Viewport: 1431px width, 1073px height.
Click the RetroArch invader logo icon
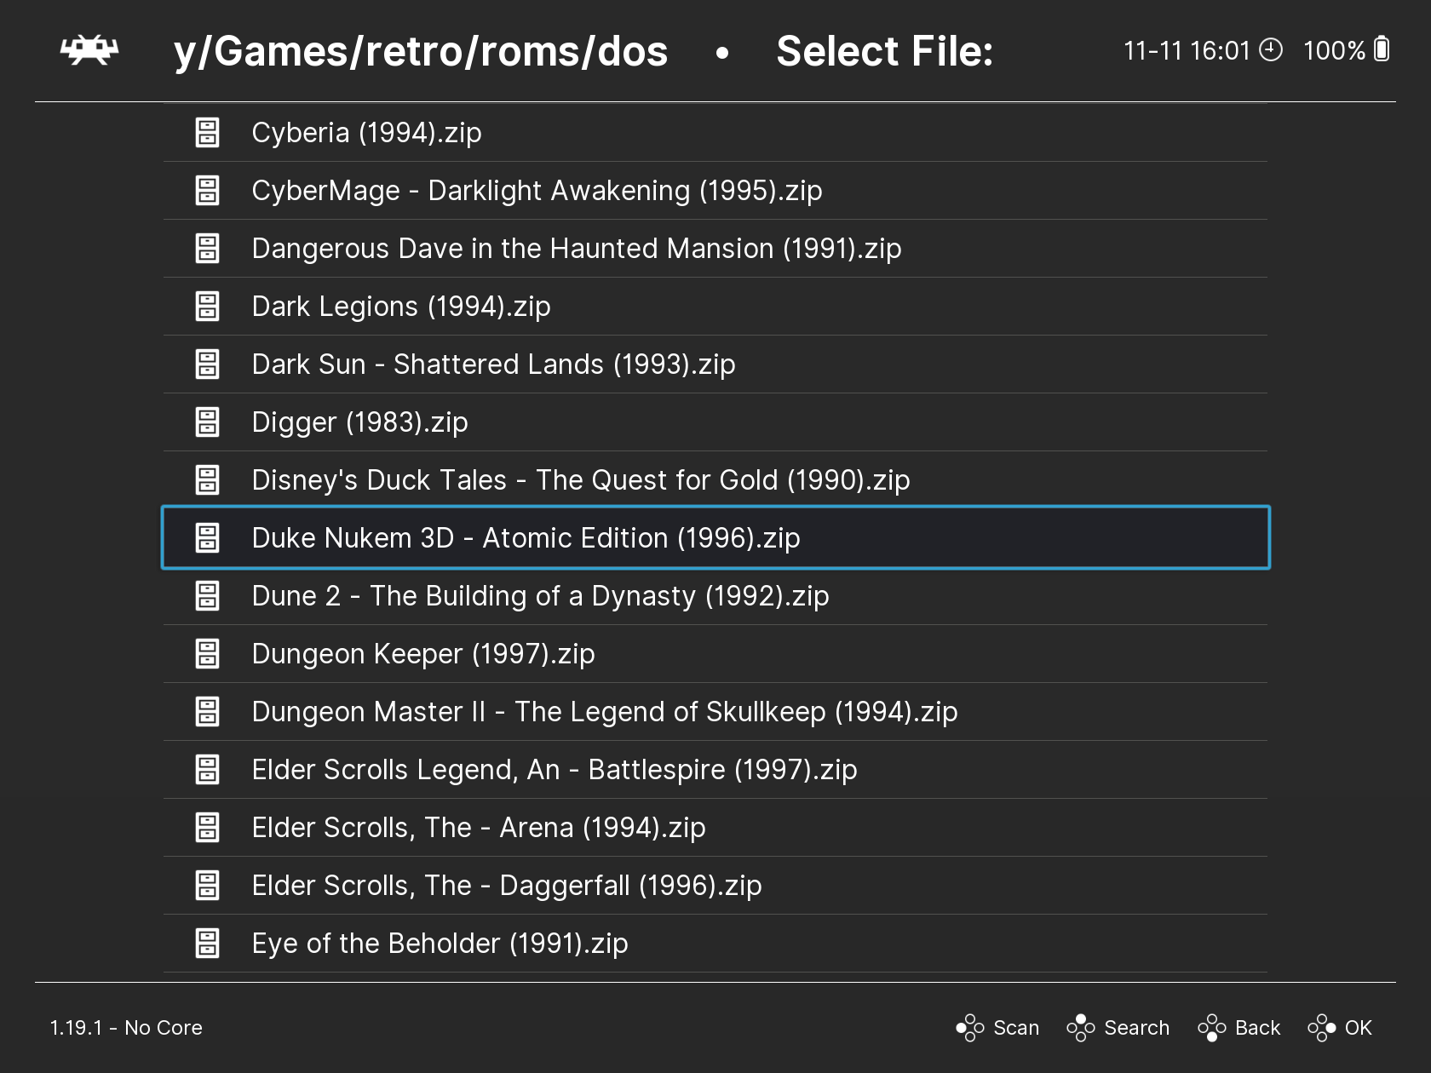(x=89, y=50)
